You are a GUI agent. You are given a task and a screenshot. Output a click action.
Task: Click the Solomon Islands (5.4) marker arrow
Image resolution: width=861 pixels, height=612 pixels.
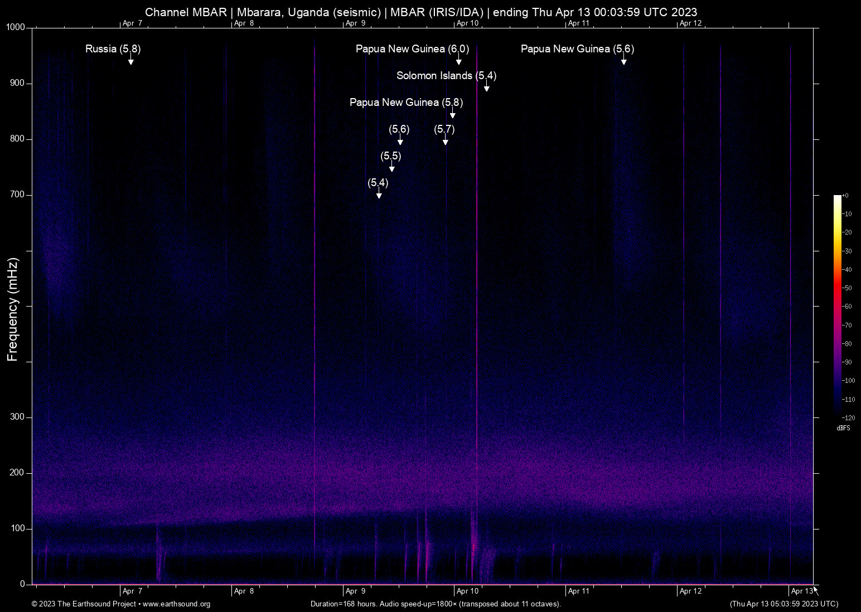coord(486,86)
